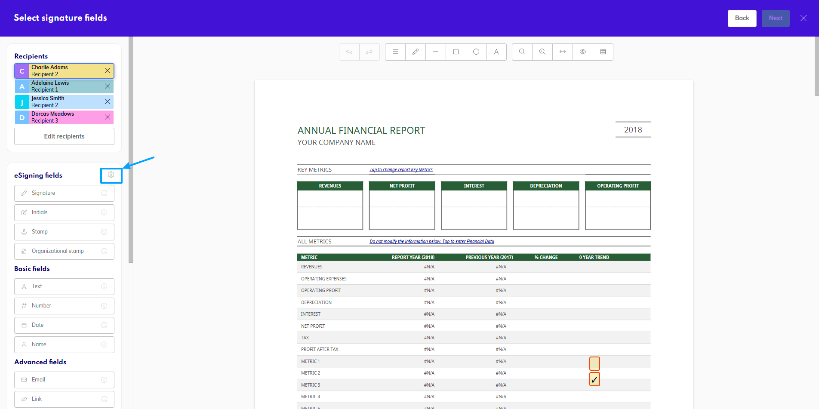Toggle the eye preview icon
The image size is (819, 409).
[x=583, y=52]
